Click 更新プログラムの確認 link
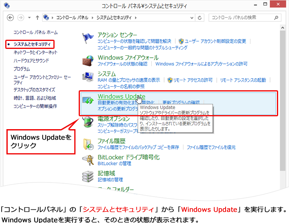This screenshot has height=223, width=289. click(x=181, y=102)
